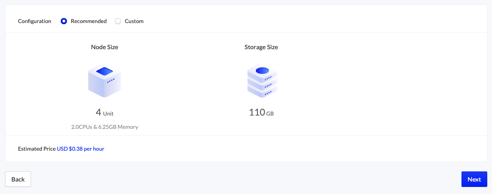Viewport: 492px width, 194px height.
Task: Click the GB unit beside 110
Action: (270, 114)
